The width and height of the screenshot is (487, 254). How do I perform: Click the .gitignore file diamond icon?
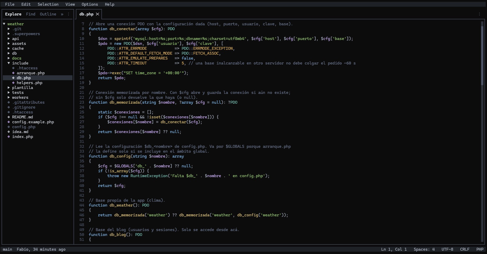(x=9, y=107)
